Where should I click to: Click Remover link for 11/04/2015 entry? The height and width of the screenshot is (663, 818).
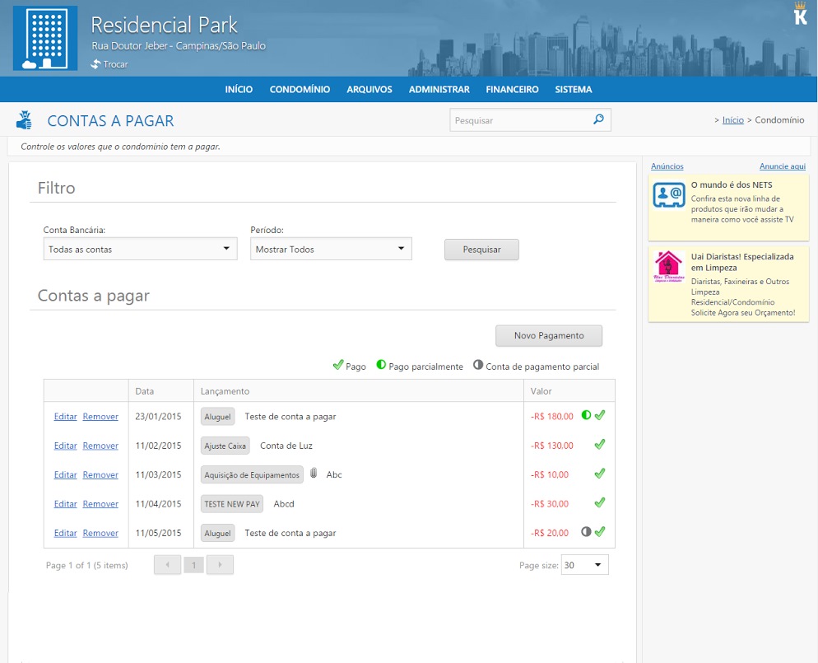tap(100, 504)
